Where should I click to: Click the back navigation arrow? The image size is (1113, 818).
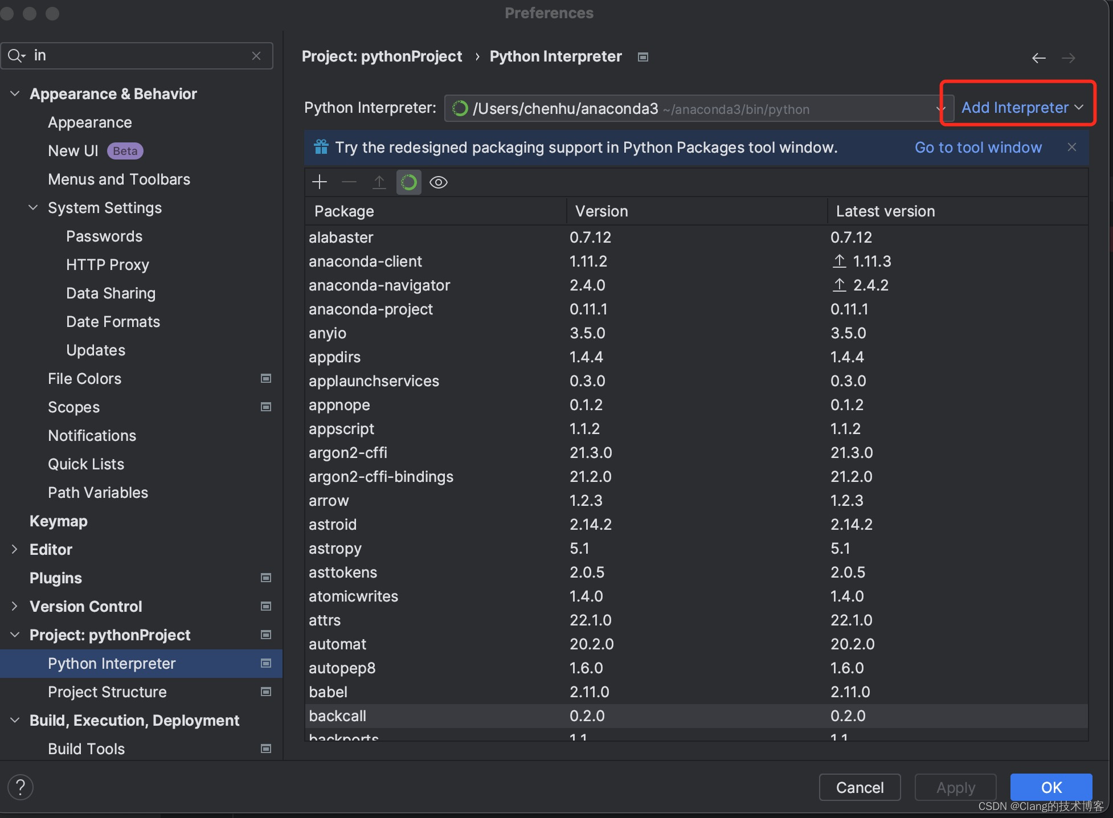[1039, 58]
